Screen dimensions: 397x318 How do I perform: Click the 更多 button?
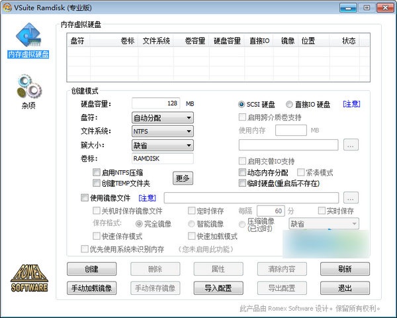pos(183,178)
